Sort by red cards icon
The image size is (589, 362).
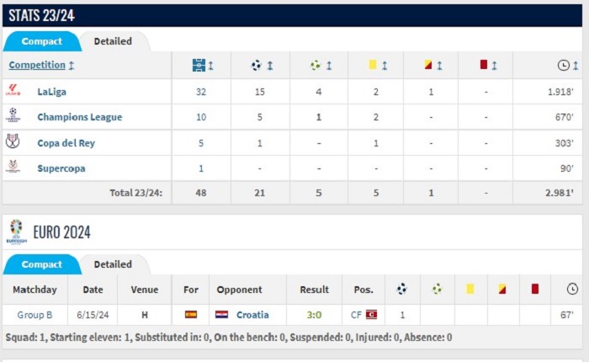484,65
